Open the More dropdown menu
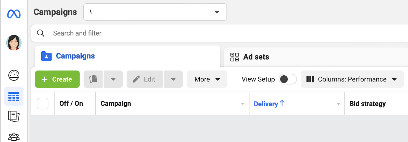This screenshot has width=408, height=142. coord(207,79)
